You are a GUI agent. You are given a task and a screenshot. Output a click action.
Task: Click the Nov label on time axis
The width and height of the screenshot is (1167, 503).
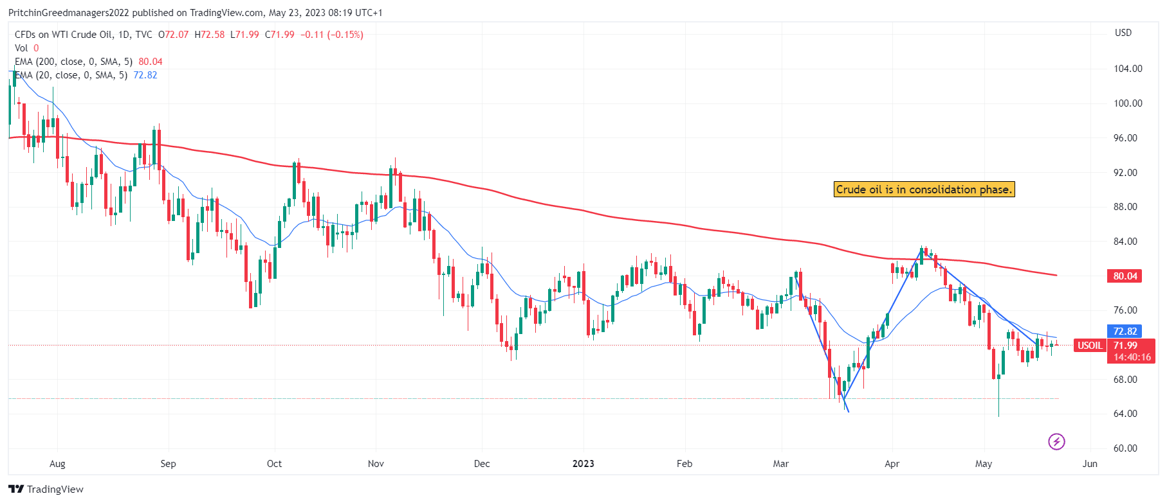click(376, 464)
